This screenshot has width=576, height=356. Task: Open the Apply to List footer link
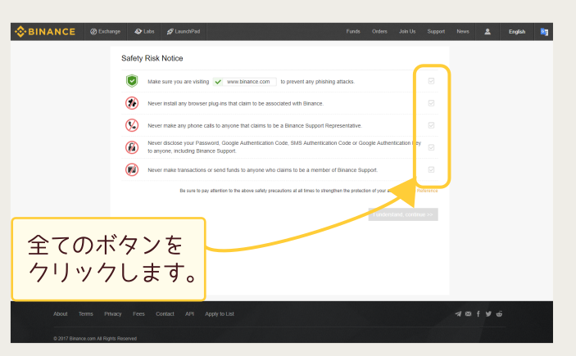pos(220,313)
